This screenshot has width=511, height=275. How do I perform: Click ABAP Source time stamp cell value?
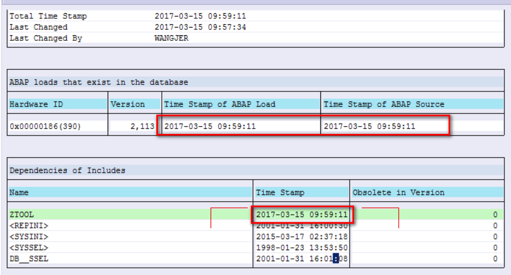(370, 126)
